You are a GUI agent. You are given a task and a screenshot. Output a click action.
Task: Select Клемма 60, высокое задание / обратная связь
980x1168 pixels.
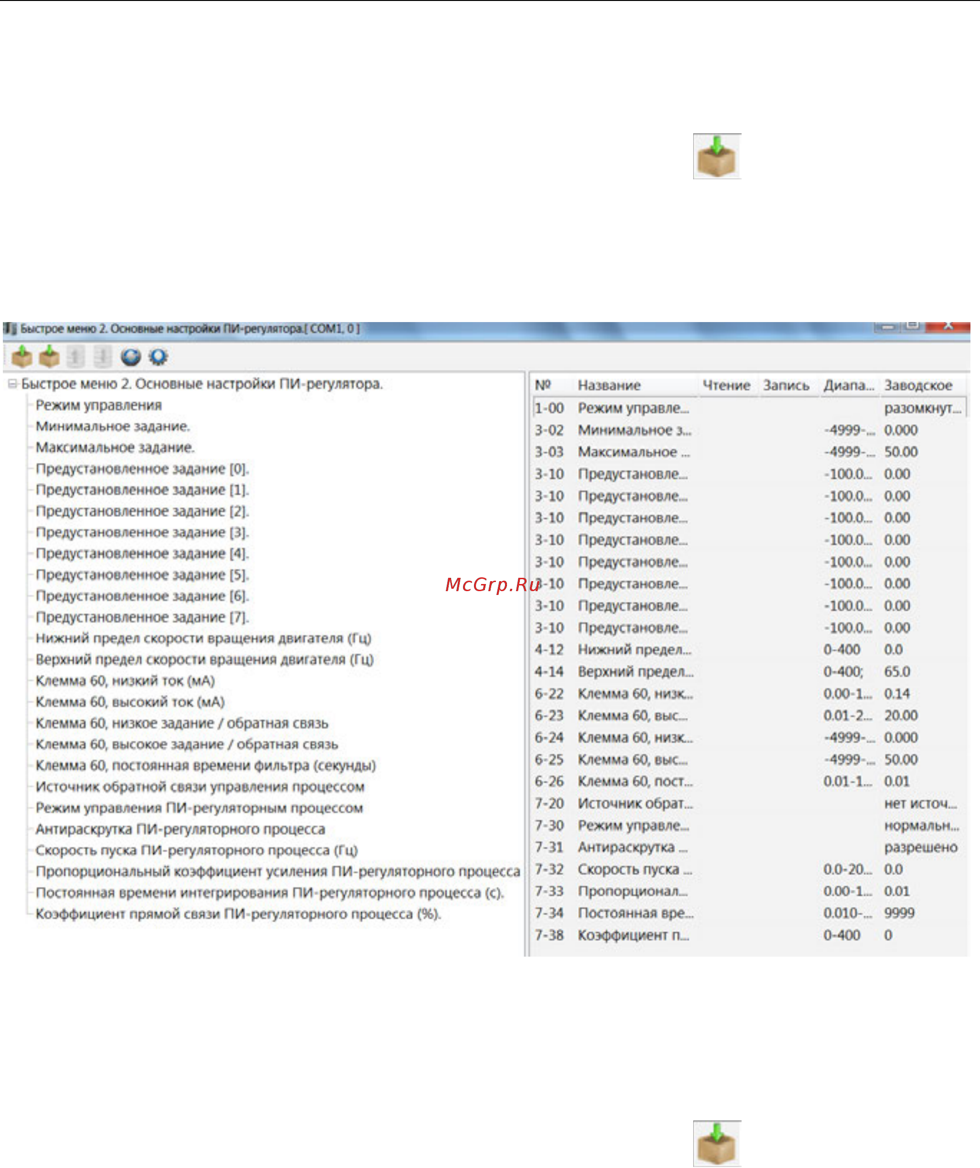click(x=187, y=744)
